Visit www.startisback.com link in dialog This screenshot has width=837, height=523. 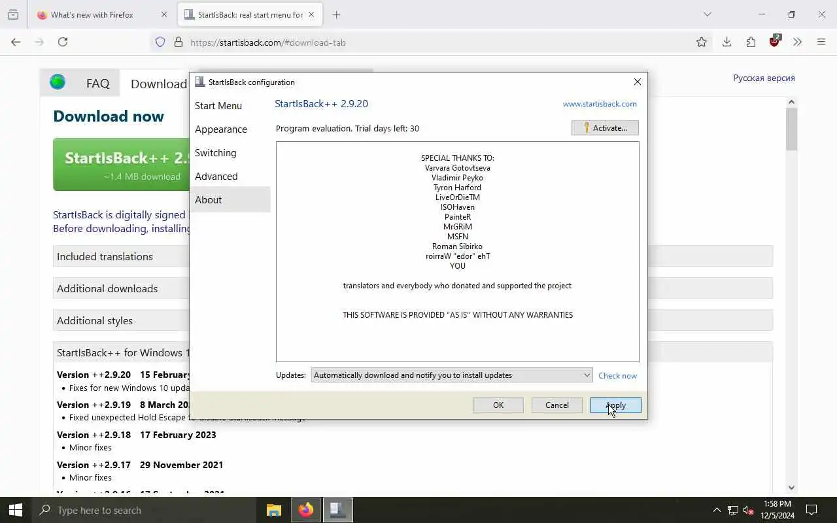600,104
